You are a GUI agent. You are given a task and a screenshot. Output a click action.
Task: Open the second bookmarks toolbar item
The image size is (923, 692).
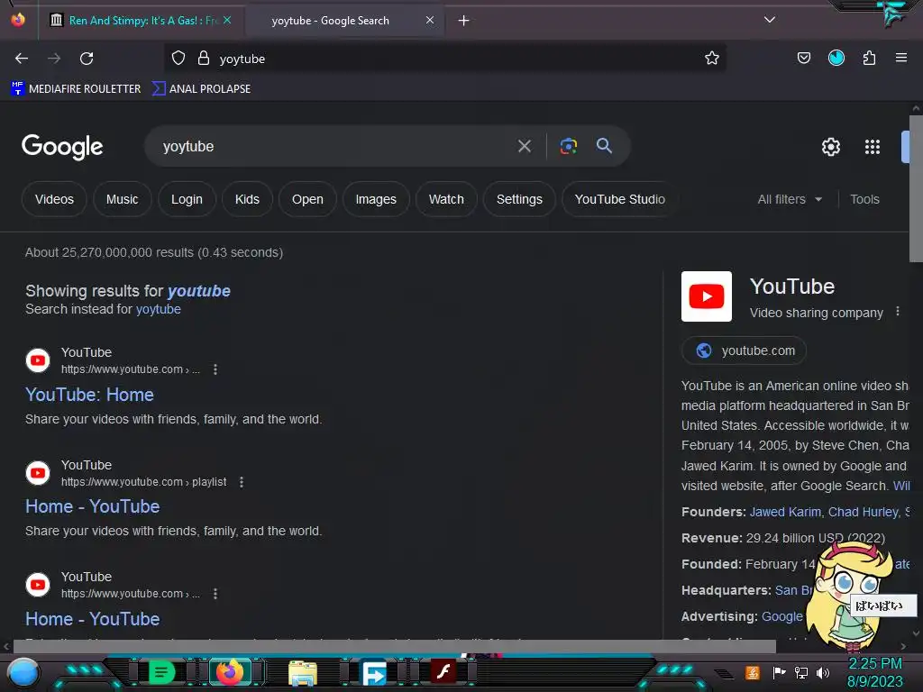(201, 89)
